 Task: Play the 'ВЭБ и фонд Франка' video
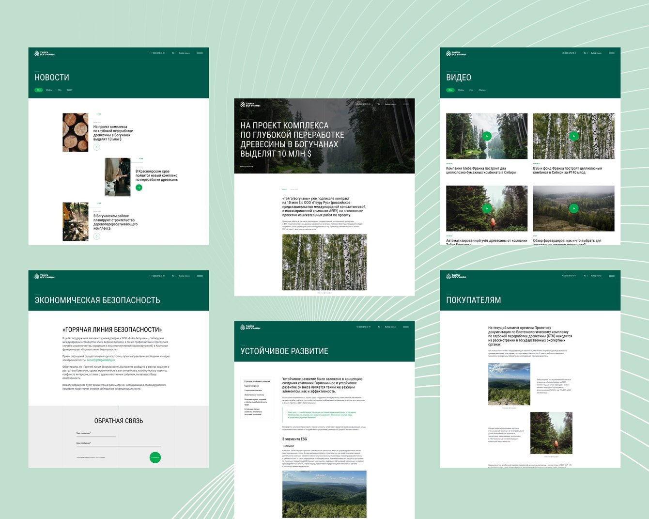click(573, 136)
